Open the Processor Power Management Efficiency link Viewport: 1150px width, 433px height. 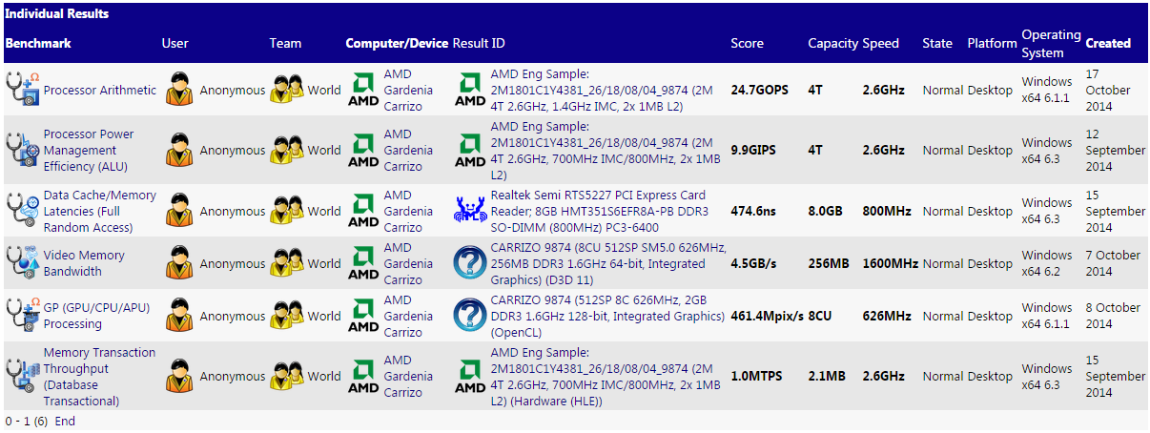coord(89,150)
